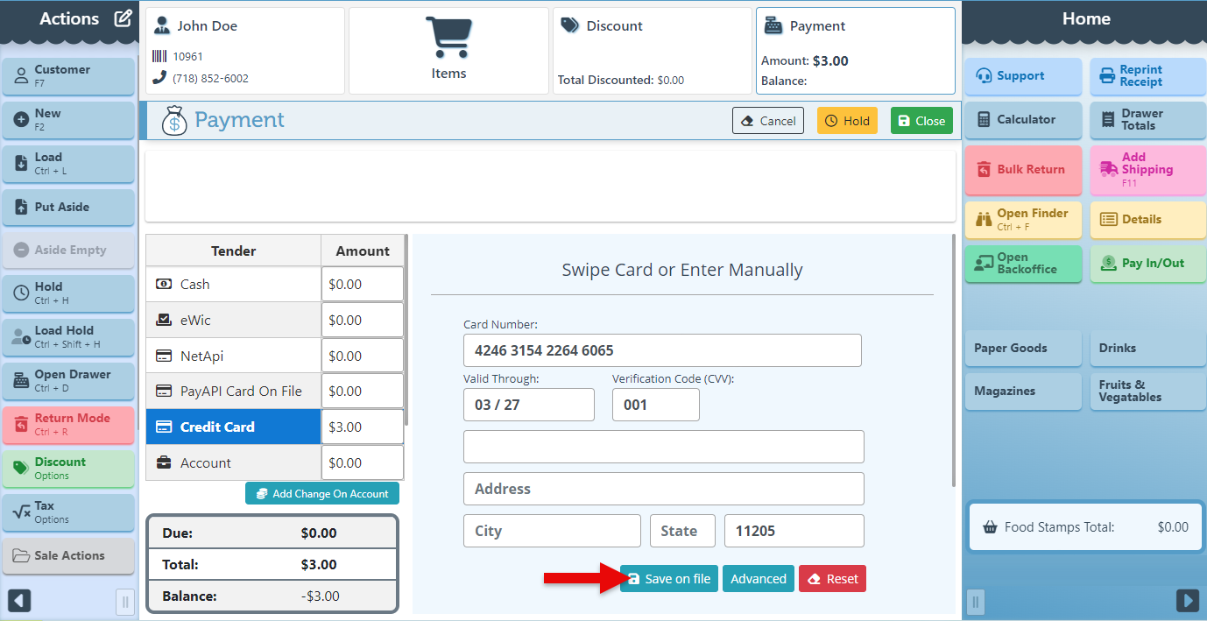This screenshot has height=621, width=1207.
Task: Collapse left panel with arrow button
Action: pyautogui.click(x=19, y=601)
